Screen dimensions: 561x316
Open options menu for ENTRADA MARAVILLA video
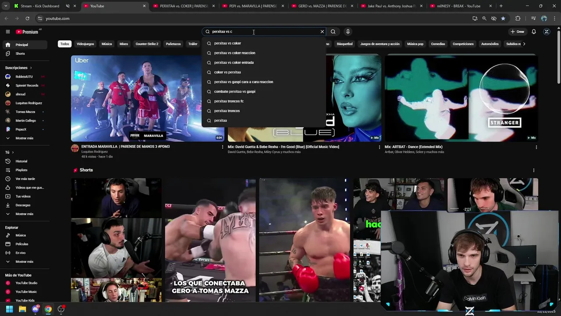pos(222,147)
